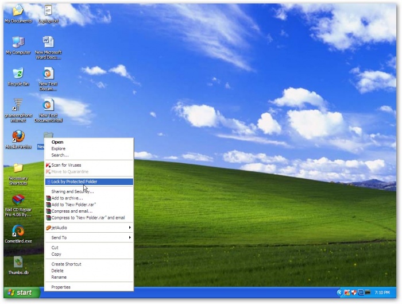Click the Windows Start button
Viewport: 402px width, 304px height.
pos(21,293)
